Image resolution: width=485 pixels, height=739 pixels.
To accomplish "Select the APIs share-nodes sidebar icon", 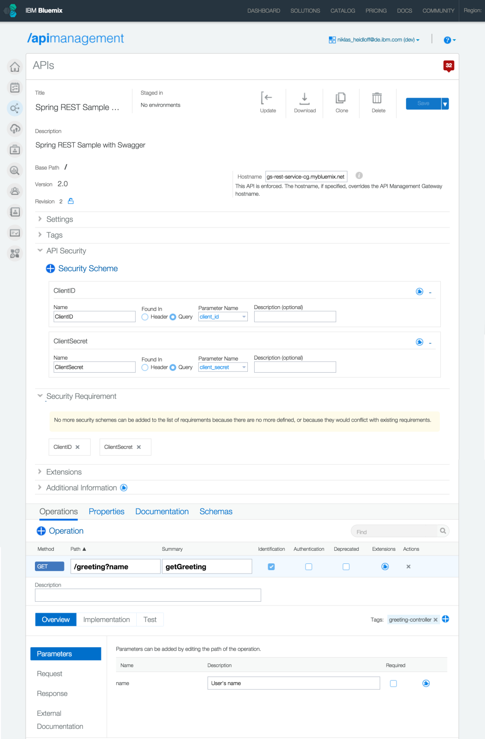I will coord(15,108).
